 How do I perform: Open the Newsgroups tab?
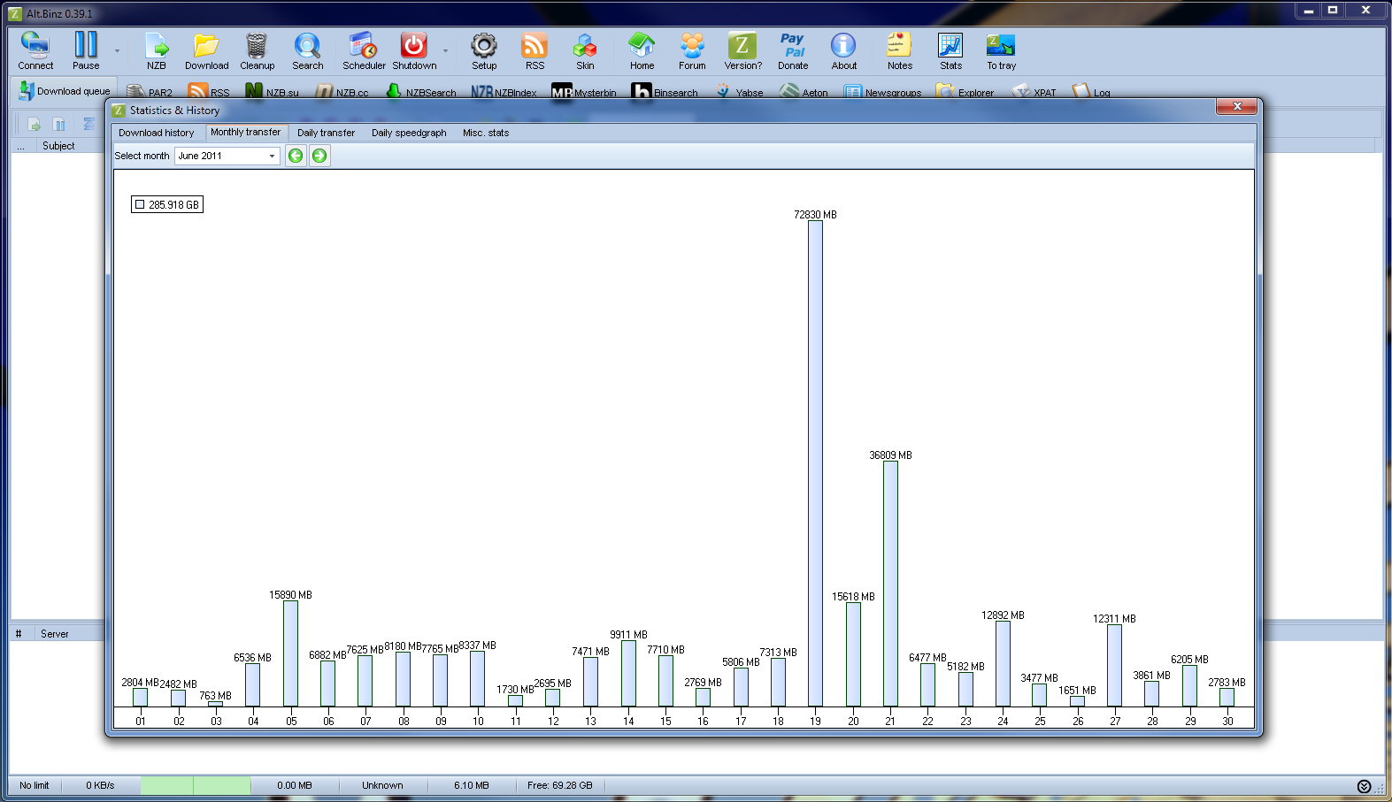(882, 92)
